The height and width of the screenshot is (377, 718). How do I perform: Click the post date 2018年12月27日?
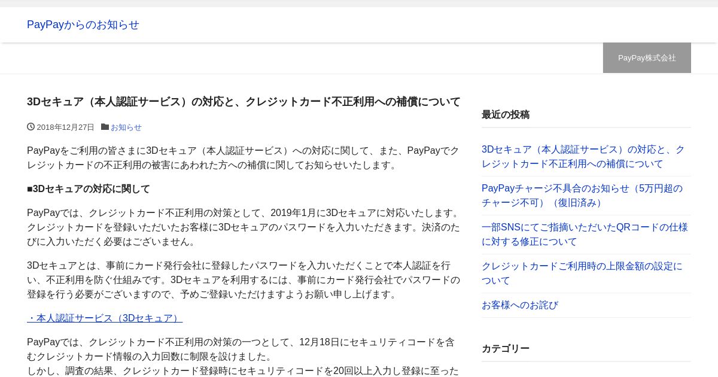(x=66, y=127)
